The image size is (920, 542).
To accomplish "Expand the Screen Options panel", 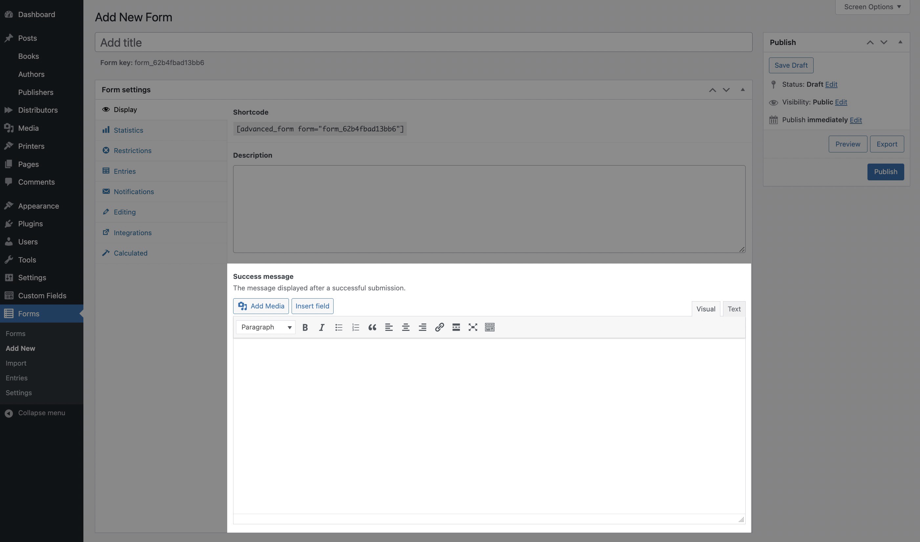I will point(872,7).
